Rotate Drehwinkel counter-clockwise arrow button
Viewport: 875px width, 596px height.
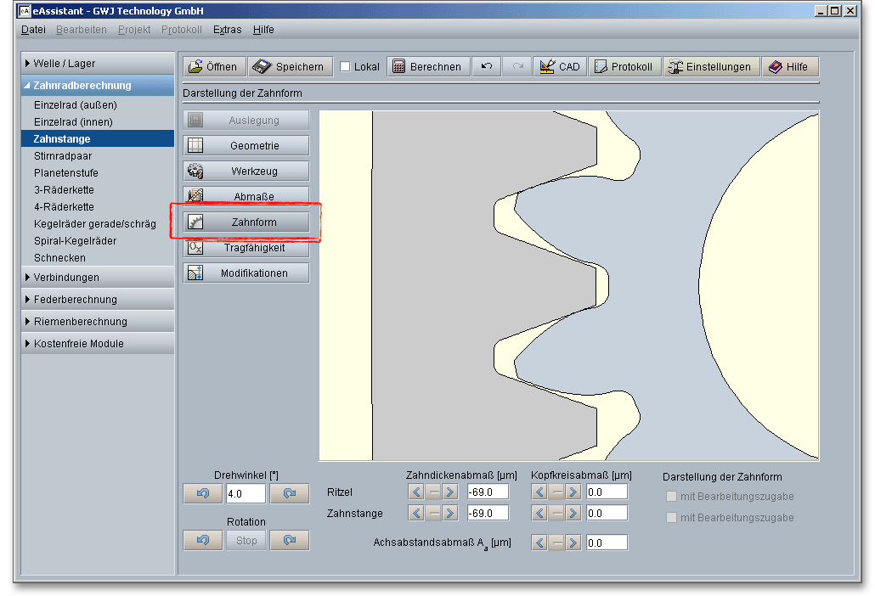click(203, 493)
